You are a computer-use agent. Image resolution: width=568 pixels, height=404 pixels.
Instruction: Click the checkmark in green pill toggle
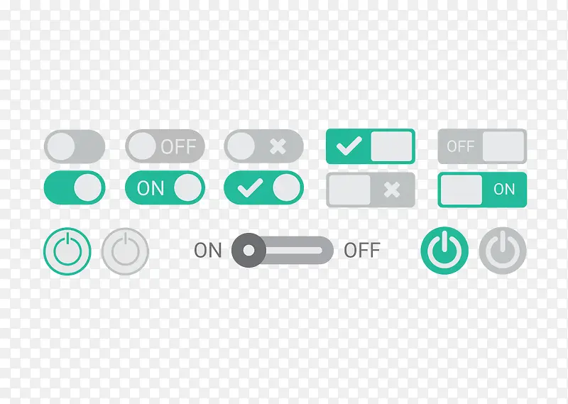(x=250, y=187)
